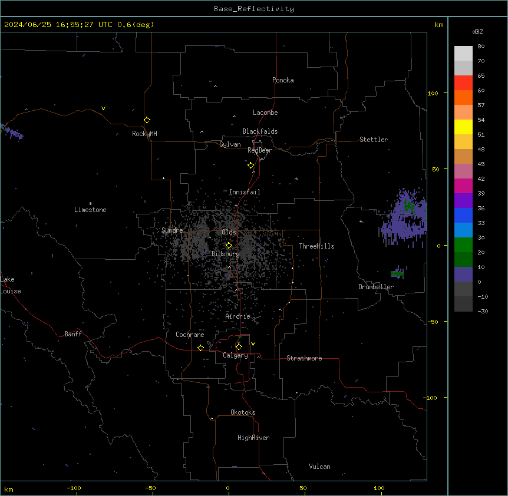Image resolution: width=508 pixels, height=496 pixels.
Task: Click the small green echo patch above Drumheller
Action: [398, 273]
